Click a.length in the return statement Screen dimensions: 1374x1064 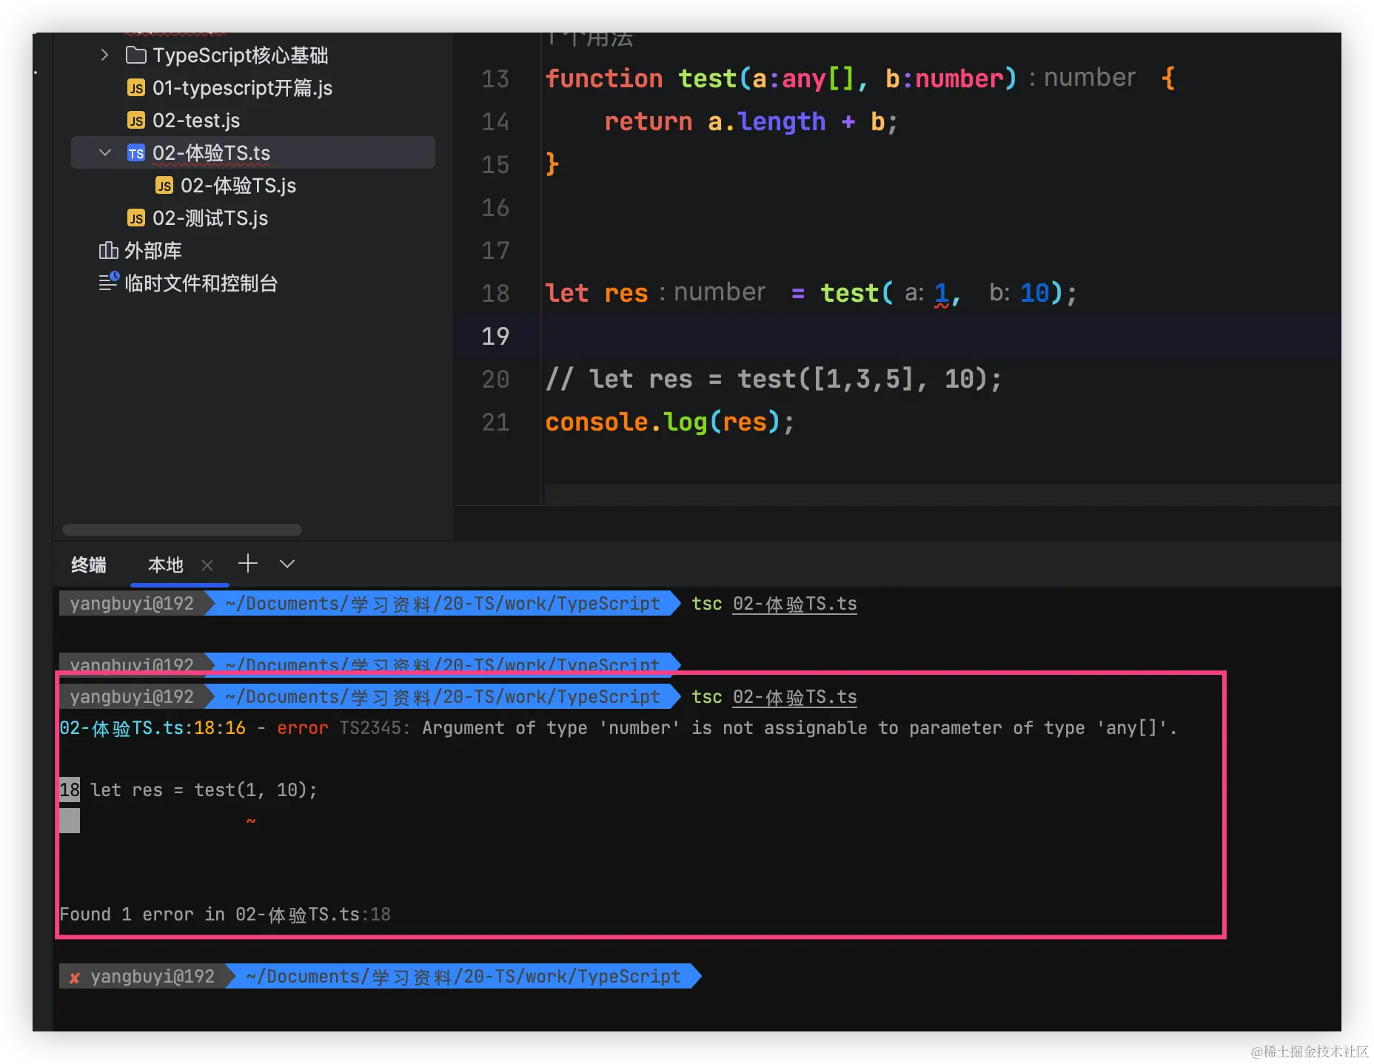click(x=766, y=121)
